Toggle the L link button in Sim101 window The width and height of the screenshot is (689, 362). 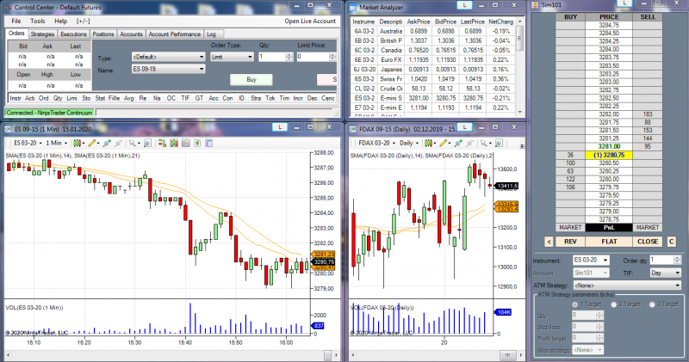pos(624,3)
